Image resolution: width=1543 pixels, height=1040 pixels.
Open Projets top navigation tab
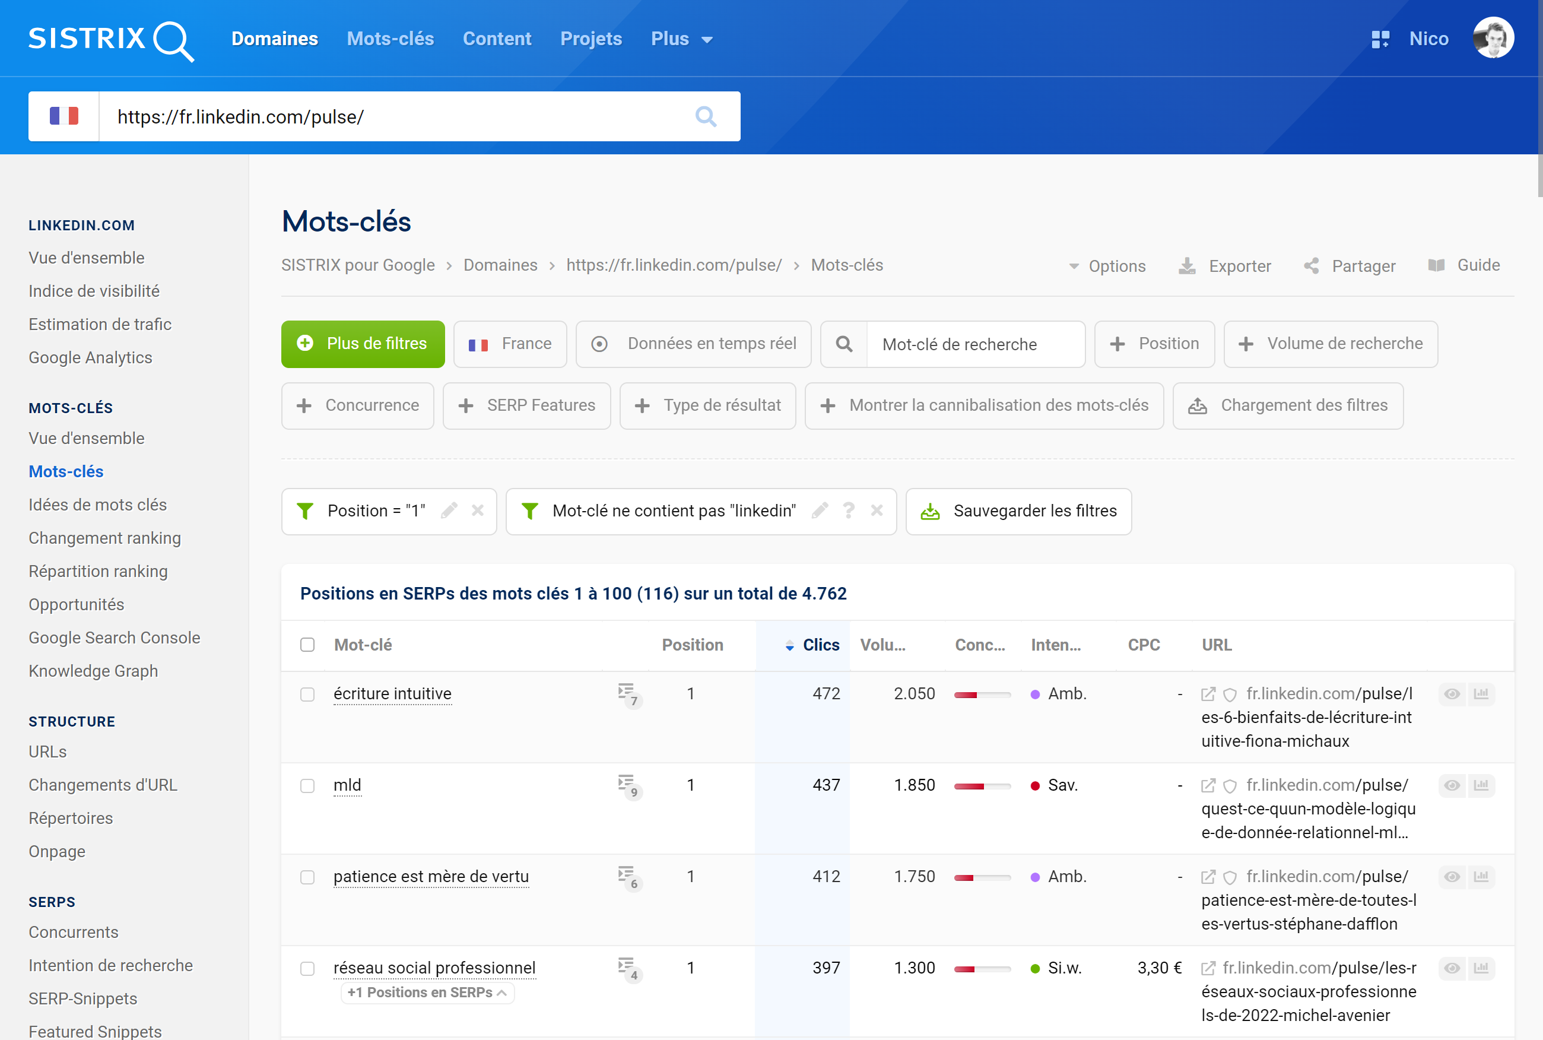tap(592, 39)
